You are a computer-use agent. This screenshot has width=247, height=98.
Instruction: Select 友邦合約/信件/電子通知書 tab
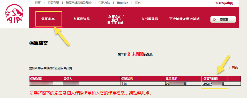116,20
